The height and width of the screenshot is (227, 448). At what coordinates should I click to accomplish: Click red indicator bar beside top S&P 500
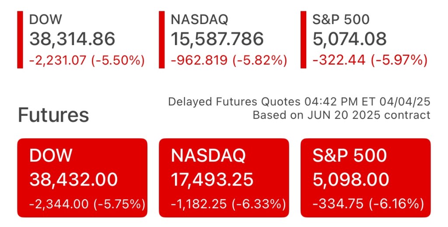[x=303, y=39]
